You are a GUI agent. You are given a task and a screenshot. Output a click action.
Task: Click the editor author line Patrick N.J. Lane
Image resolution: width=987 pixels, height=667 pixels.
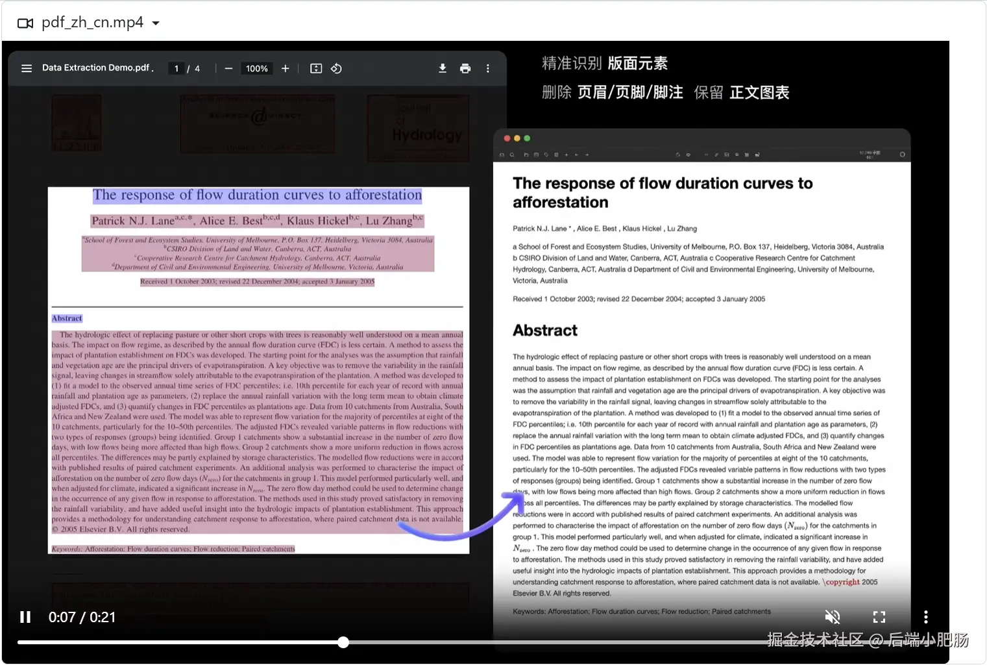click(605, 229)
